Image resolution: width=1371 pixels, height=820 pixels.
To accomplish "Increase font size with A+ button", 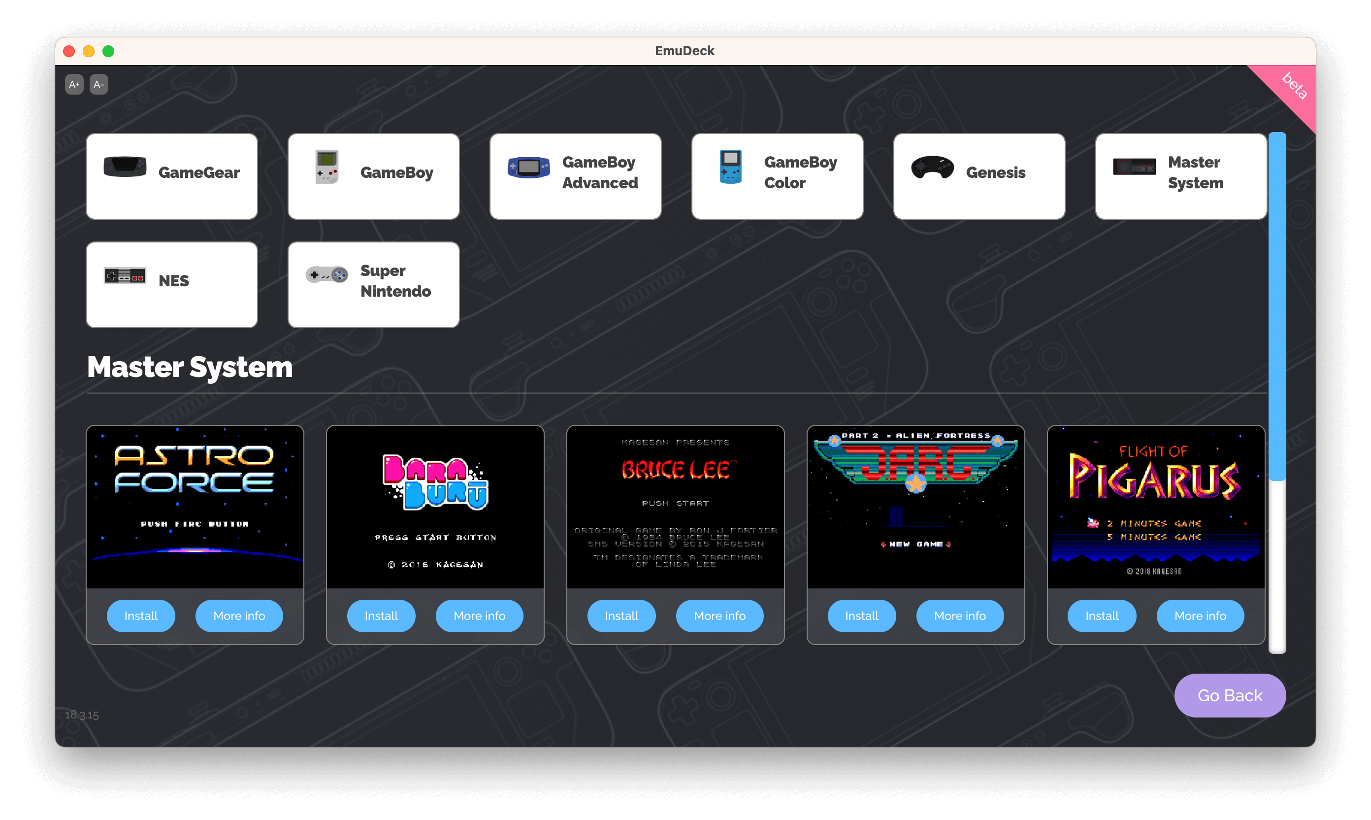I will [x=74, y=85].
